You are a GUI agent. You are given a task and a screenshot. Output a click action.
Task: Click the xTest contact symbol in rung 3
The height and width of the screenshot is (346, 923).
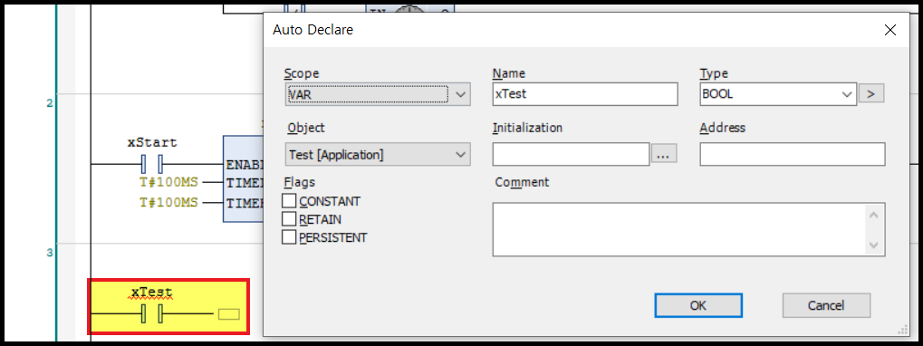coord(152,314)
